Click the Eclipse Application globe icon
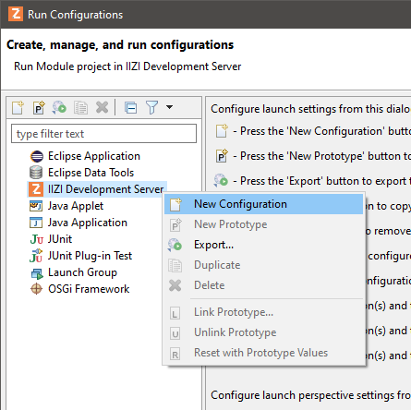 click(37, 156)
